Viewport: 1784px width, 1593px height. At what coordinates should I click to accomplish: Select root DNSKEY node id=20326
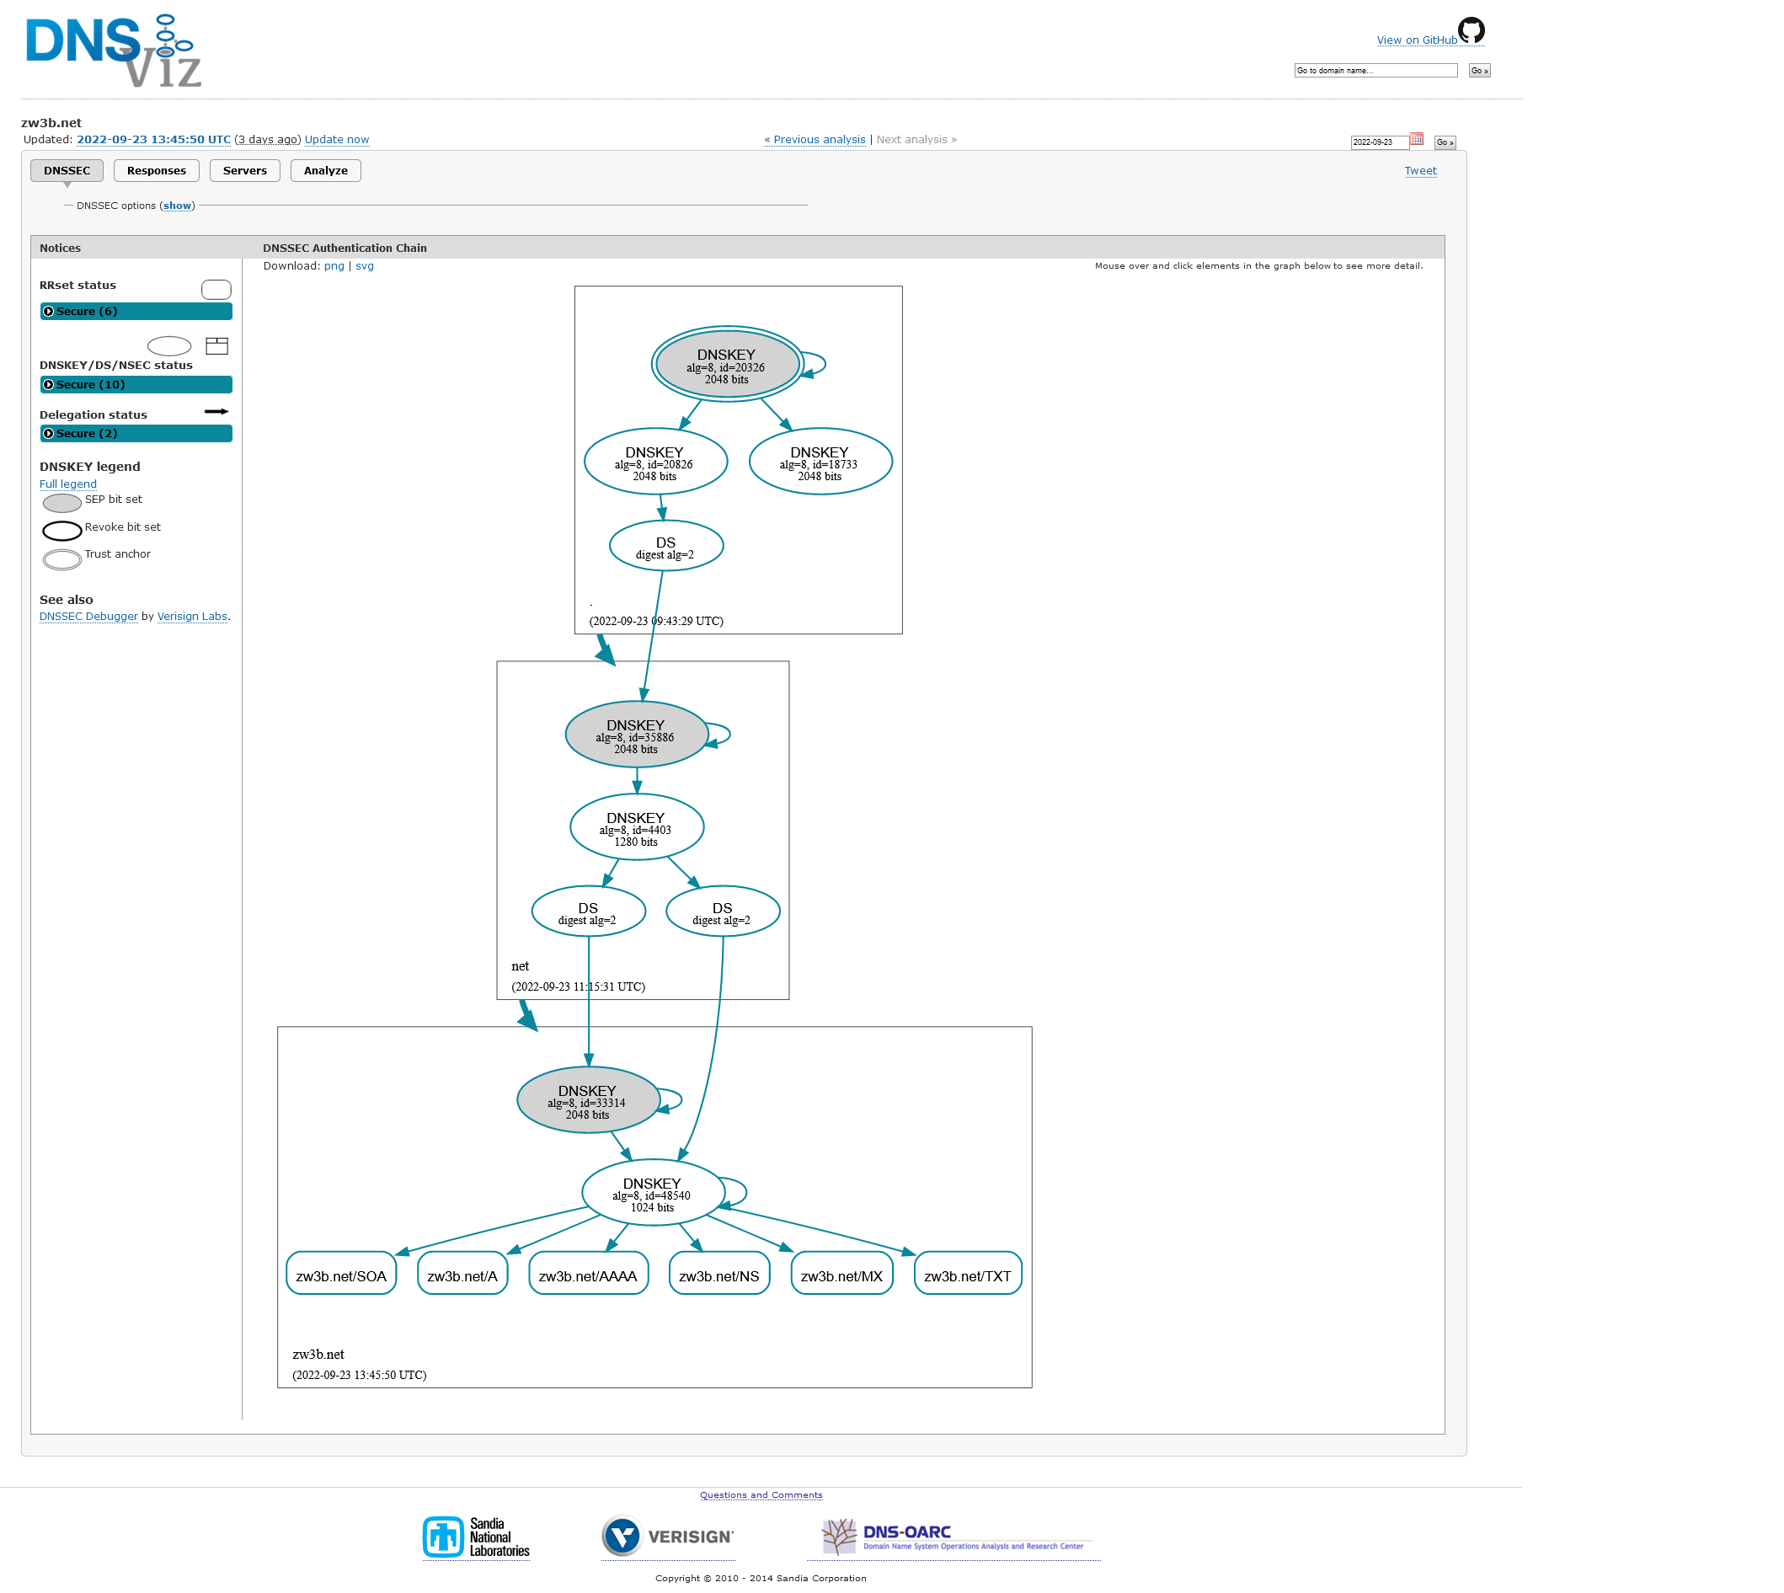pos(728,365)
